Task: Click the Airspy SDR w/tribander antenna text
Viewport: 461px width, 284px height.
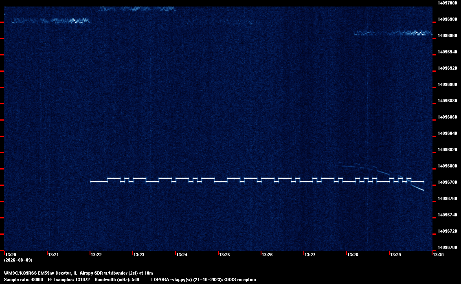Action: point(116,273)
